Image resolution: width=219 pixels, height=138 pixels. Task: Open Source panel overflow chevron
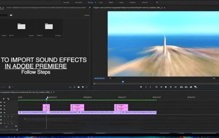(90, 8)
